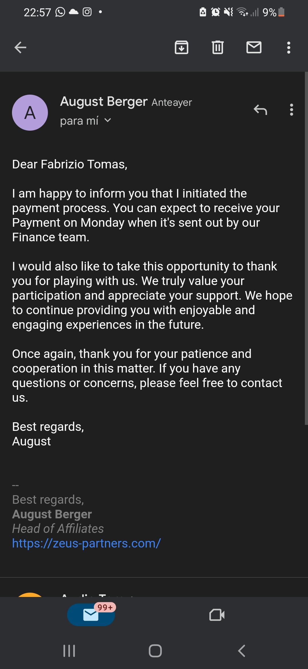
Task: Switch to the Meet video tab
Action: click(x=217, y=615)
